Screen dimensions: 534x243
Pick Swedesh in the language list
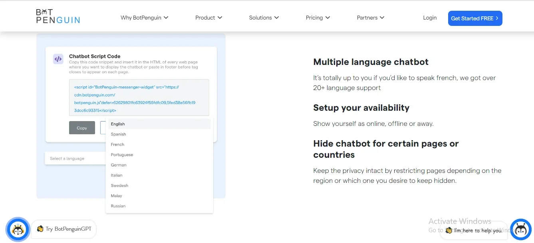[x=159, y=186]
